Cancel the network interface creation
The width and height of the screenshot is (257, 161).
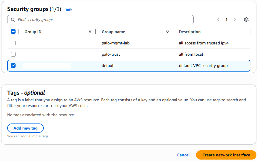[x=183, y=155]
